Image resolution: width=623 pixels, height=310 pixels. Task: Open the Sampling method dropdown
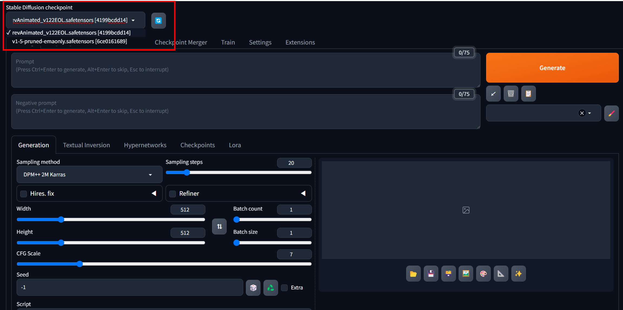[x=90, y=175]
